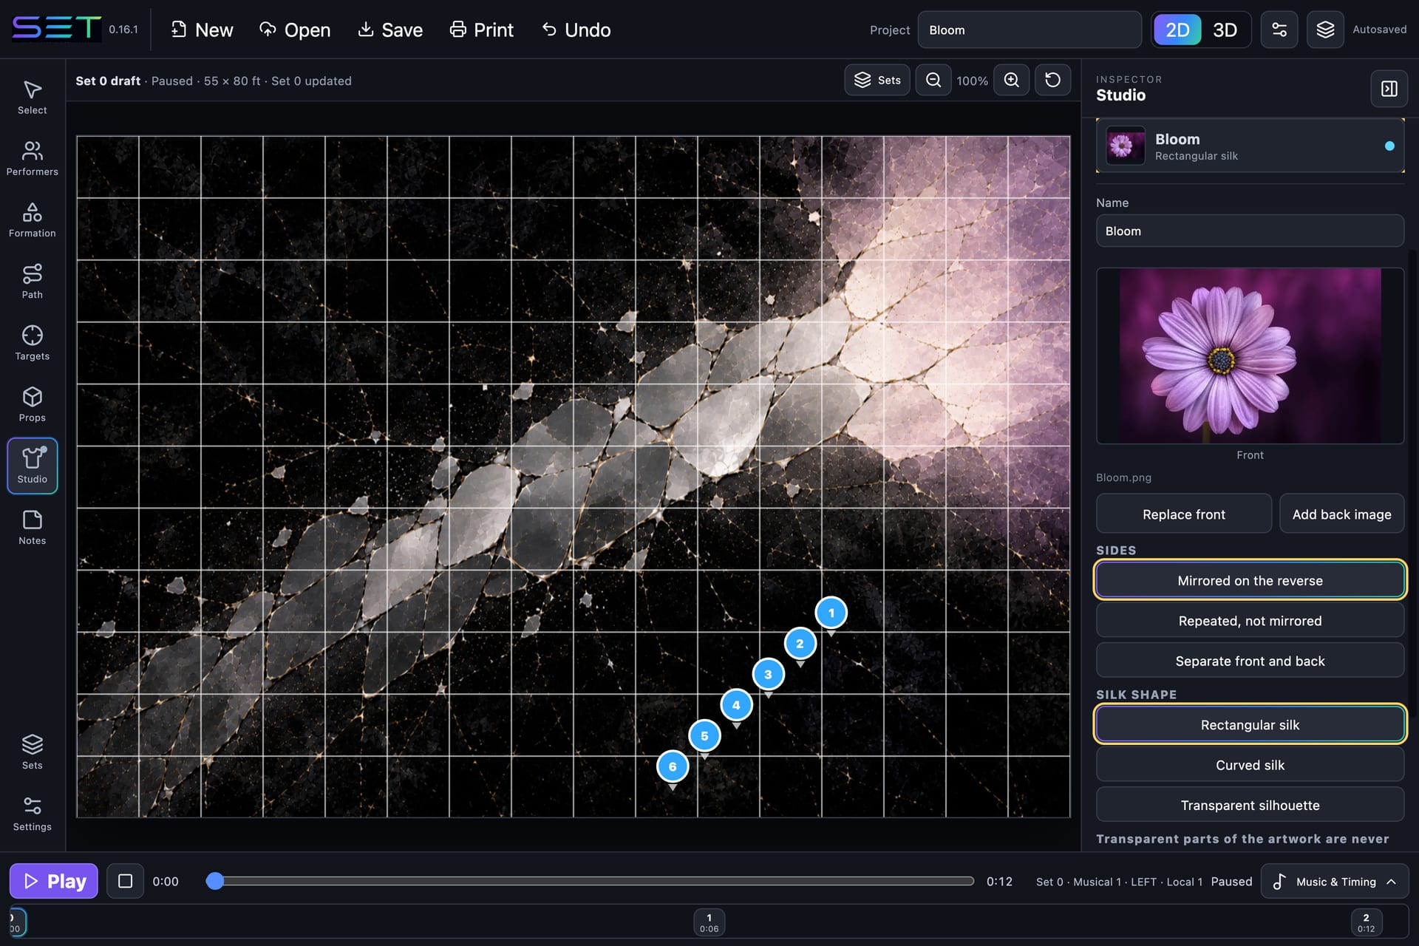Open the Props panel

pos(32,404)
